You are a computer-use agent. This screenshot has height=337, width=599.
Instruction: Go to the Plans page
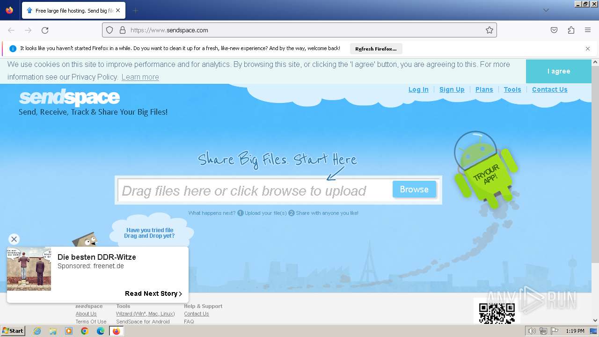coord(484,89)
